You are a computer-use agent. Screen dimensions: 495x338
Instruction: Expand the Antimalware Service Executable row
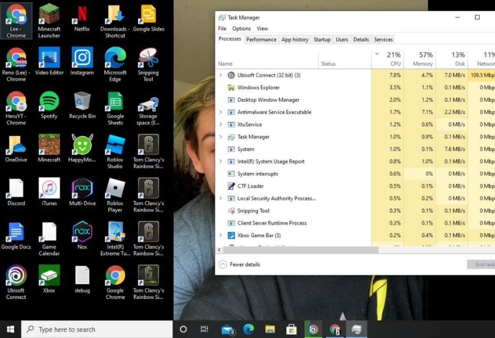coord(220,112)
